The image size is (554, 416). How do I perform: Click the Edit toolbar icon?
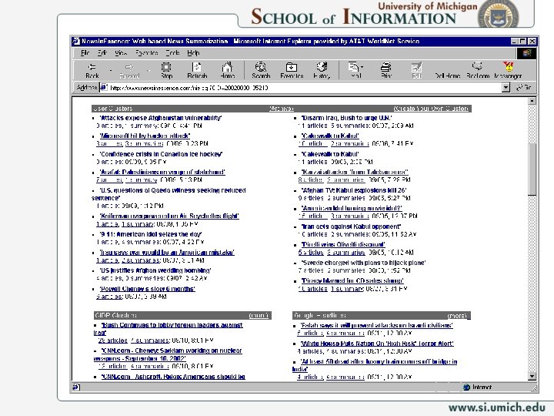coord(416,70)
